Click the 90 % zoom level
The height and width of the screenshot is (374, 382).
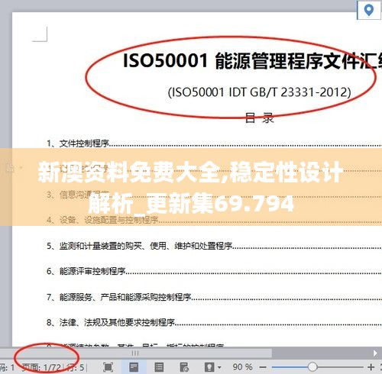[x=242, y=367]
